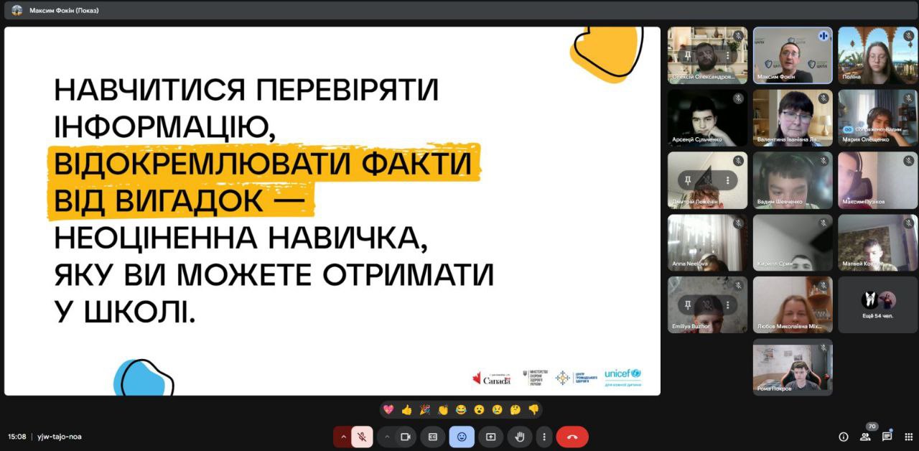The width and height of the screenshot is (919, 451).
Task: Open the chat panel
Action: click(887, 437)
